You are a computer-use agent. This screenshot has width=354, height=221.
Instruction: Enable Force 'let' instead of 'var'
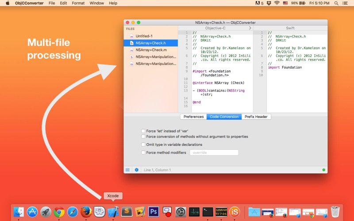coord(143,131)
